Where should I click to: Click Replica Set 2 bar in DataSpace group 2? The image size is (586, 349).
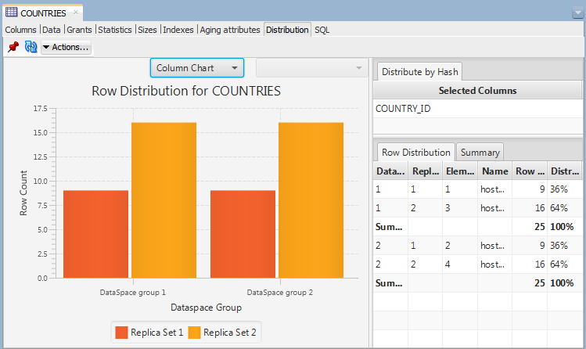(311, 200)
